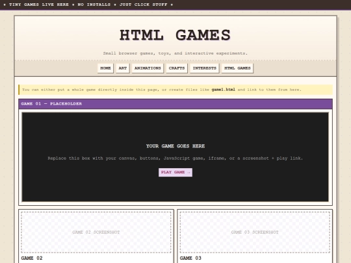Click the Game 03 screenshot placeholder
Screen dimensions: 351x263
click(255, 232)
